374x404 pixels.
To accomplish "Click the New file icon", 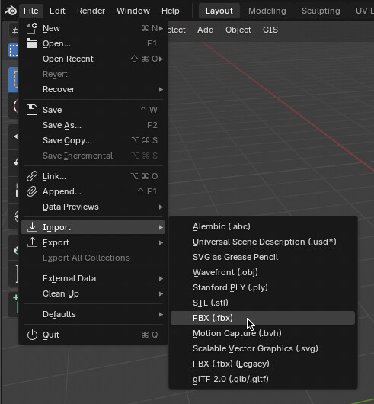I will coord(32,28).
